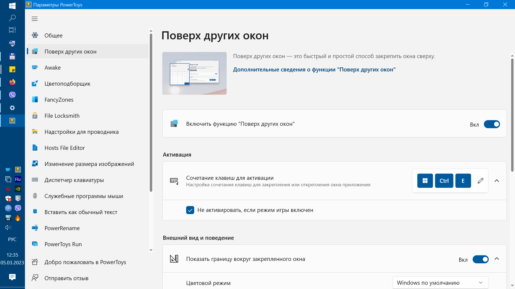Screen dimensions: 515x289
Task: Click the hamburger navigation menu icon
Action: coord(35,19)
